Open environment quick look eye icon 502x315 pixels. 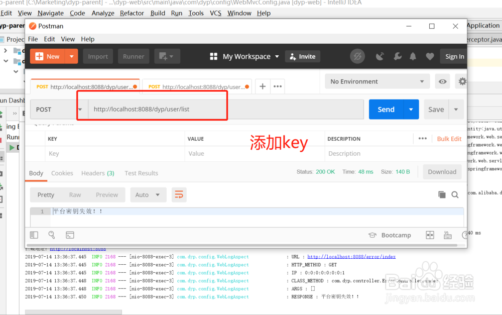(442, 81)
